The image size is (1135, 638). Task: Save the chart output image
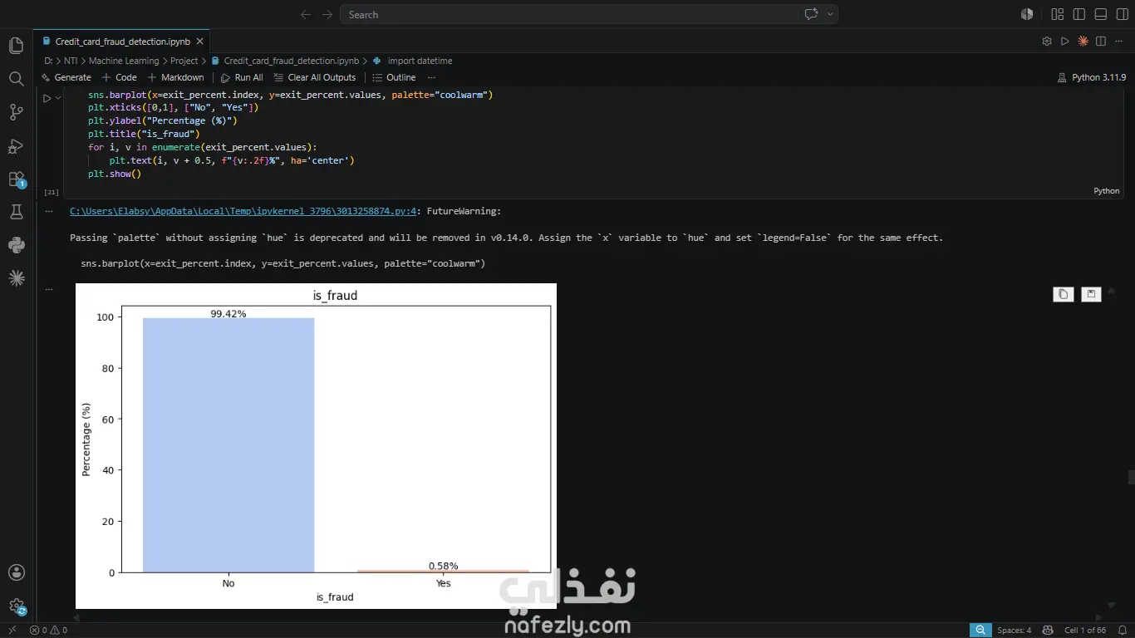[x=1092, y=294]
